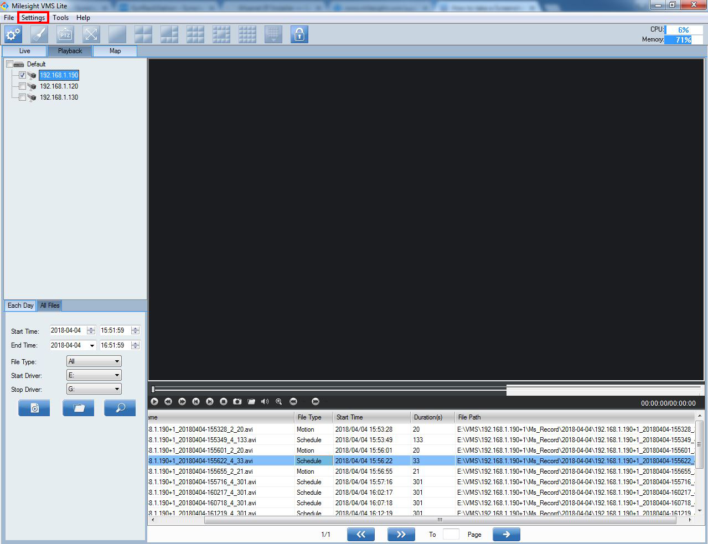This screenshot has height=544, width=708.
Task: Expand the Start Driver dropdown
Action: pyautogui.click(x=94, y=375)
